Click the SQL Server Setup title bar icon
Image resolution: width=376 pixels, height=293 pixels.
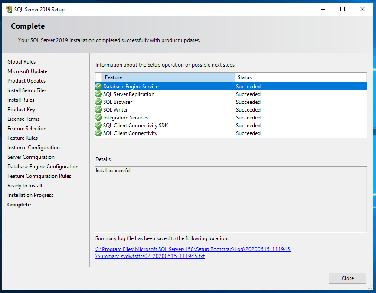coord(9,10)
